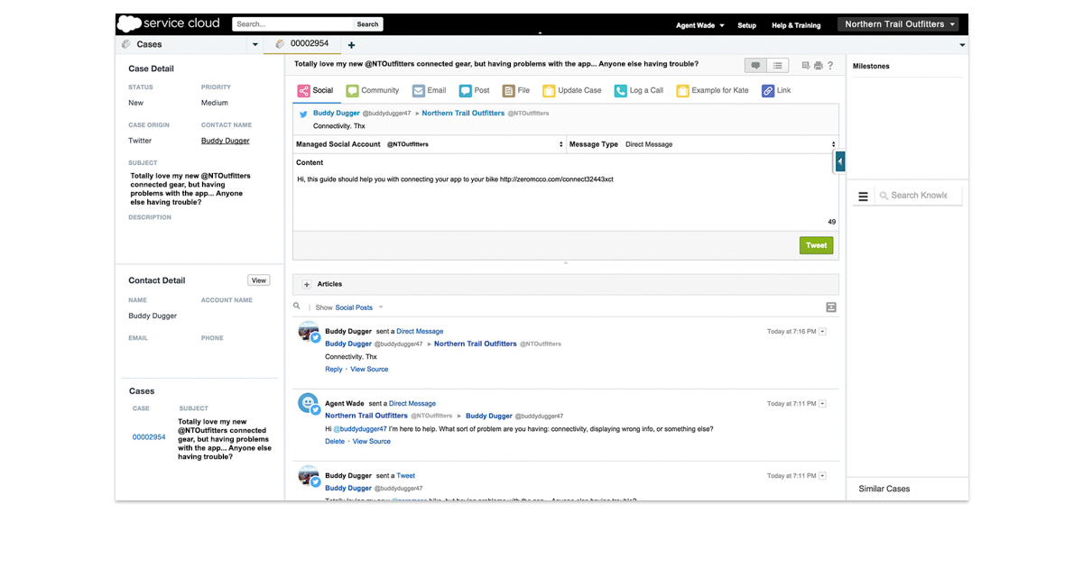Click View Source on Agent Wade's message
Image resolution: width=1083 pixels, height=577 pixels.
(372, 442)
